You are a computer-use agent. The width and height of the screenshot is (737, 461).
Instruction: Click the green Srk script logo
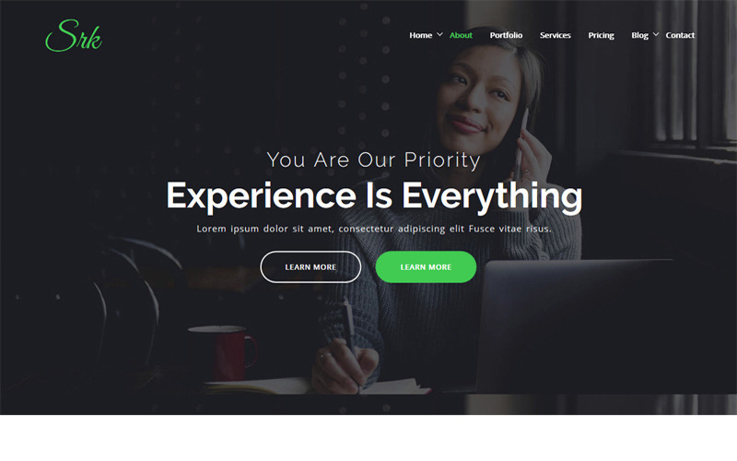click(x=74, y=36)
